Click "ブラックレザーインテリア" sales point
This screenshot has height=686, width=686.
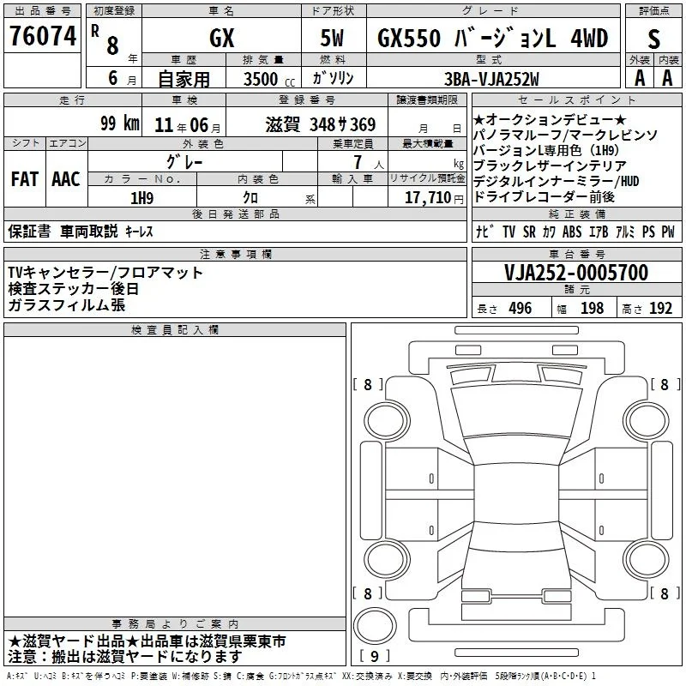[550, 165]
